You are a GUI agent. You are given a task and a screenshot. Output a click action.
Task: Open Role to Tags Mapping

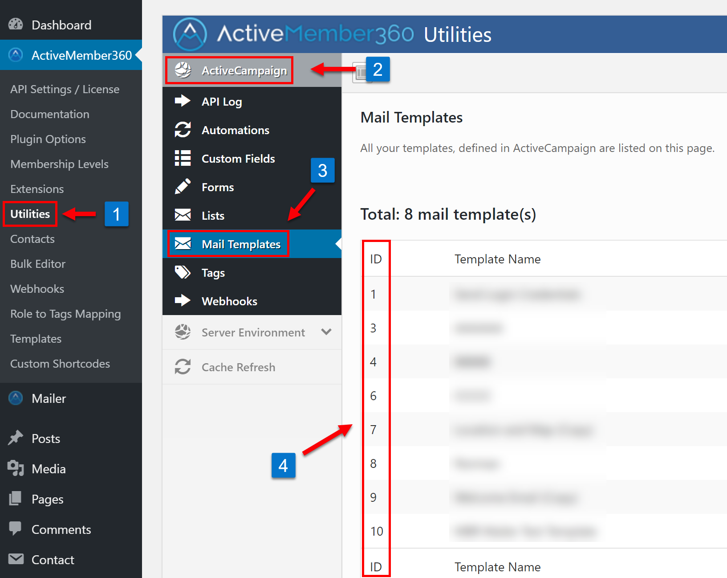point(65,314)
